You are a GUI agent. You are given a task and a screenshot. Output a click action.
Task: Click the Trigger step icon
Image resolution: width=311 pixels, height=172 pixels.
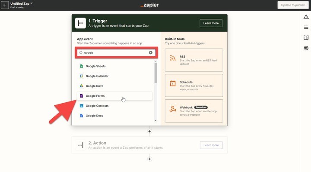tap(80, 23)
